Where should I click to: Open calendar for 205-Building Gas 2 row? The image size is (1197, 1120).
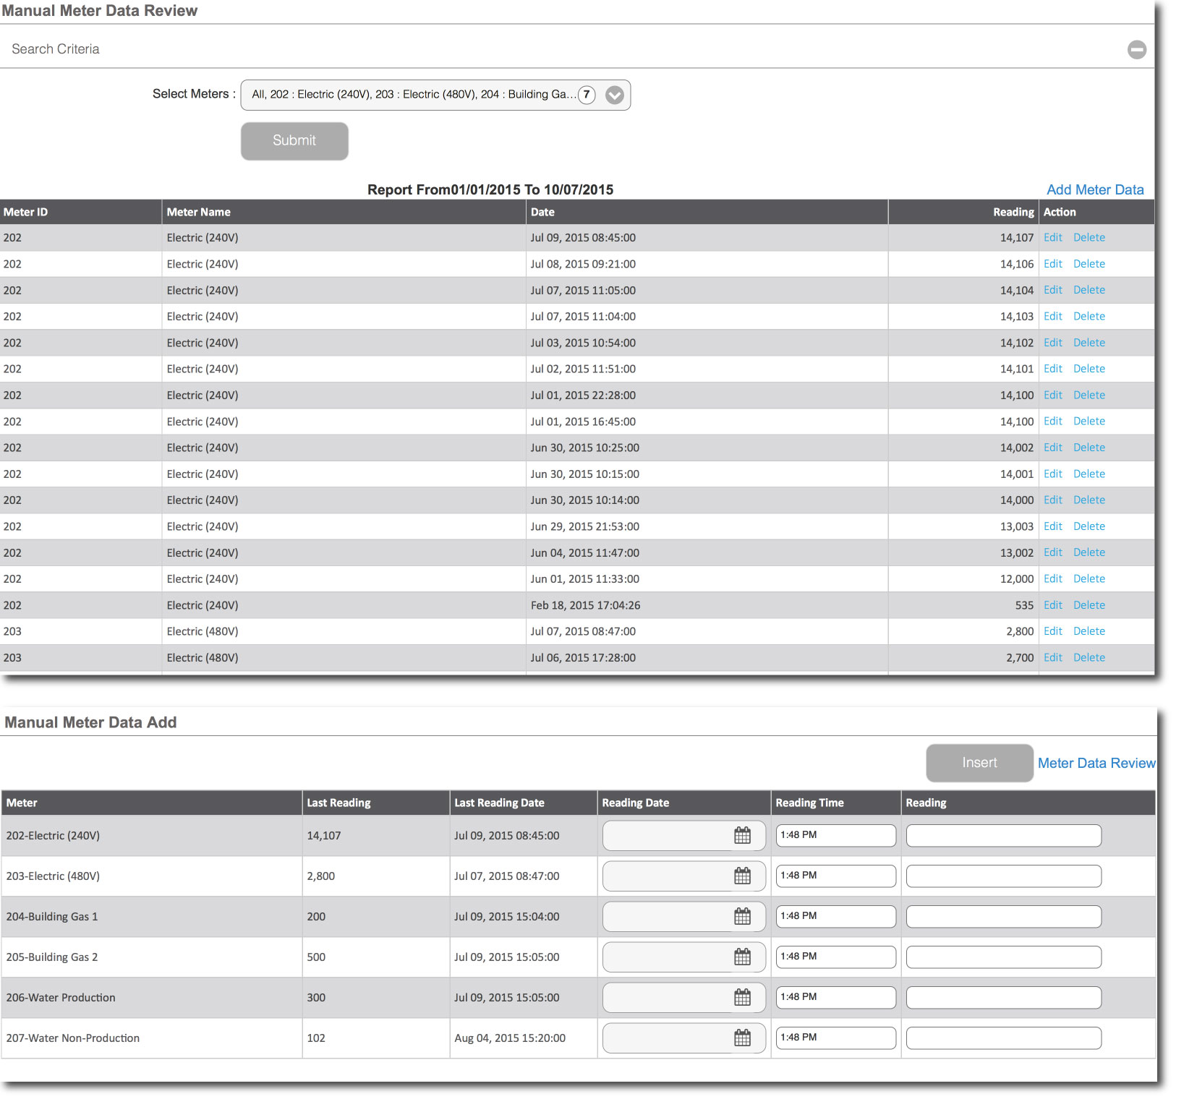[x=742, y=957]
